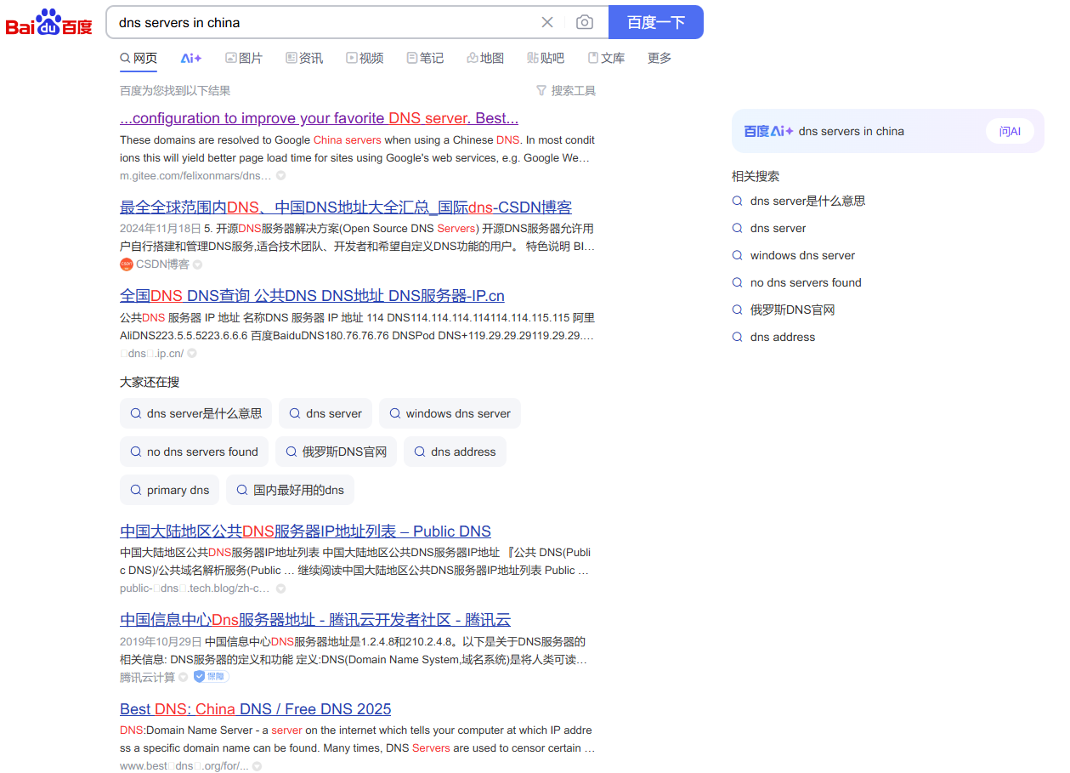Screen dimensions: 1070x773
Task: Clear the search query with the X icon
Action: click(547, 22)
